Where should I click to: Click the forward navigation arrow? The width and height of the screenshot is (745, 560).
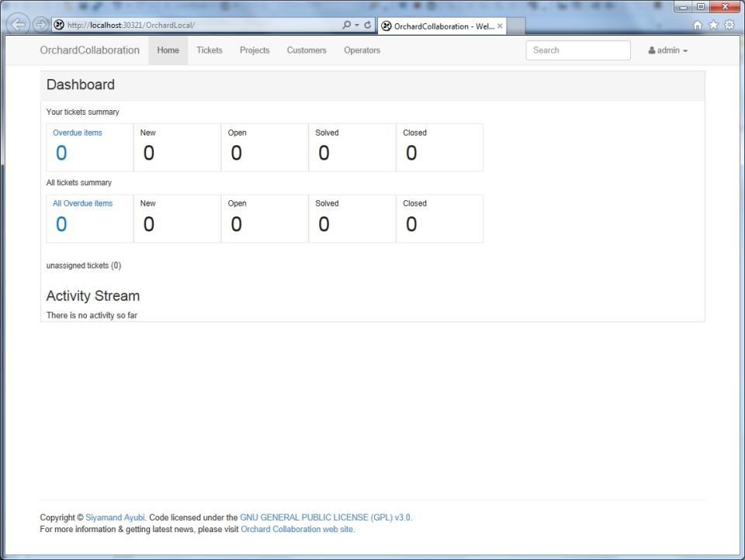[38, 24]
